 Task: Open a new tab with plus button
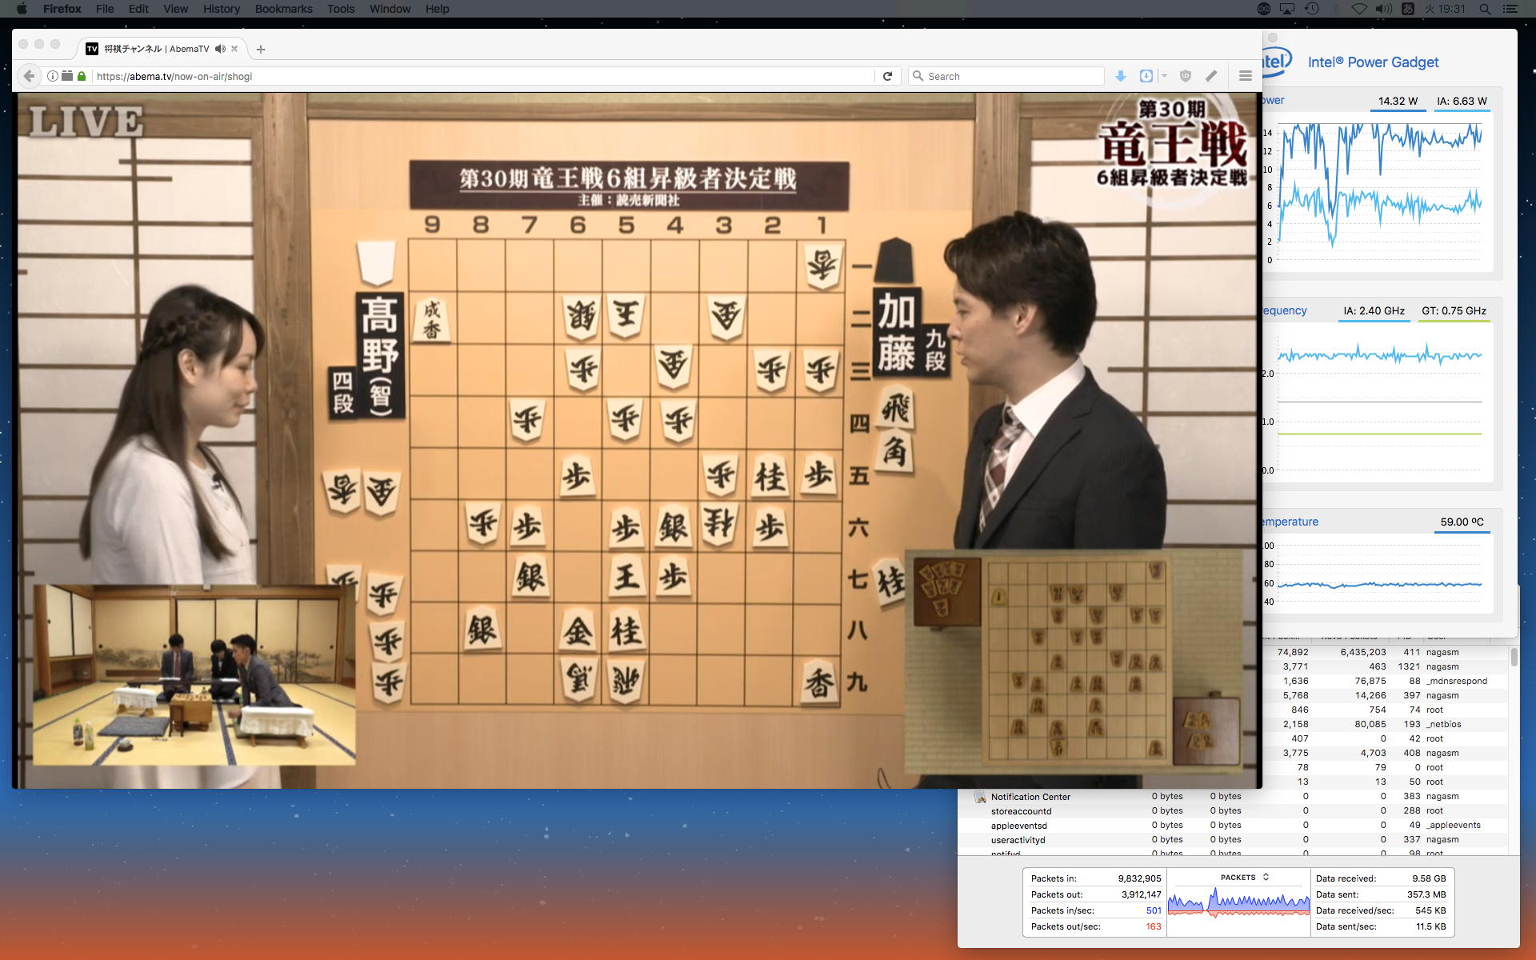pos(260,49)
